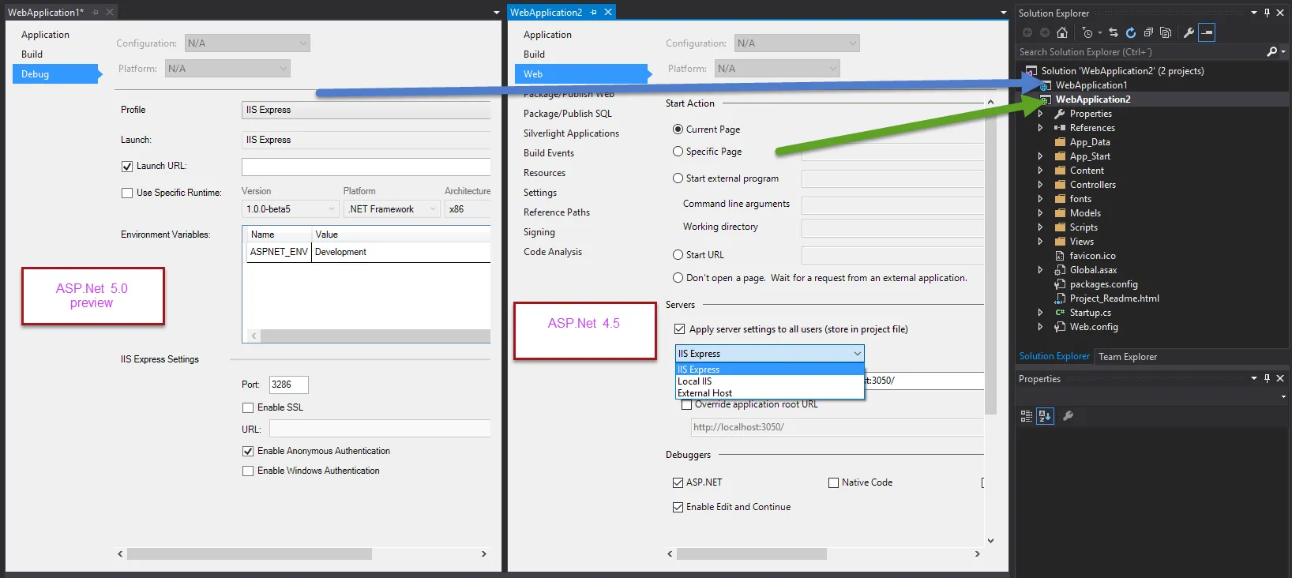1292x578 pixels.
Task: Select Web.config in Solution Explorer
Action: (1094, 327)
